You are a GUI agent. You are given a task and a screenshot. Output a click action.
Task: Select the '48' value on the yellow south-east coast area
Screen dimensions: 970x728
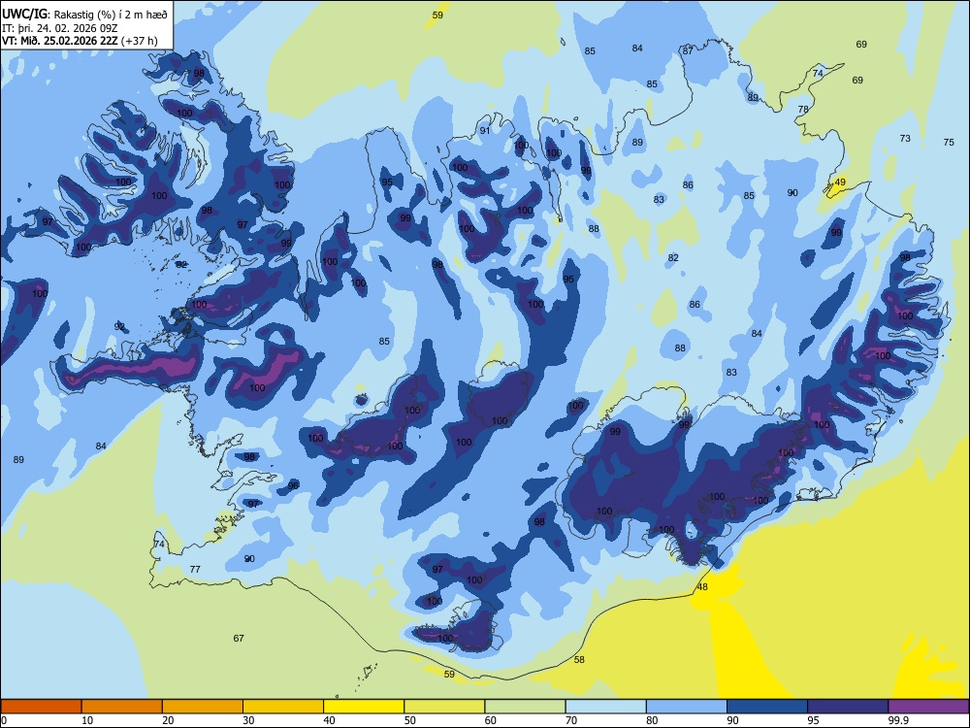[x=702, y=587]
